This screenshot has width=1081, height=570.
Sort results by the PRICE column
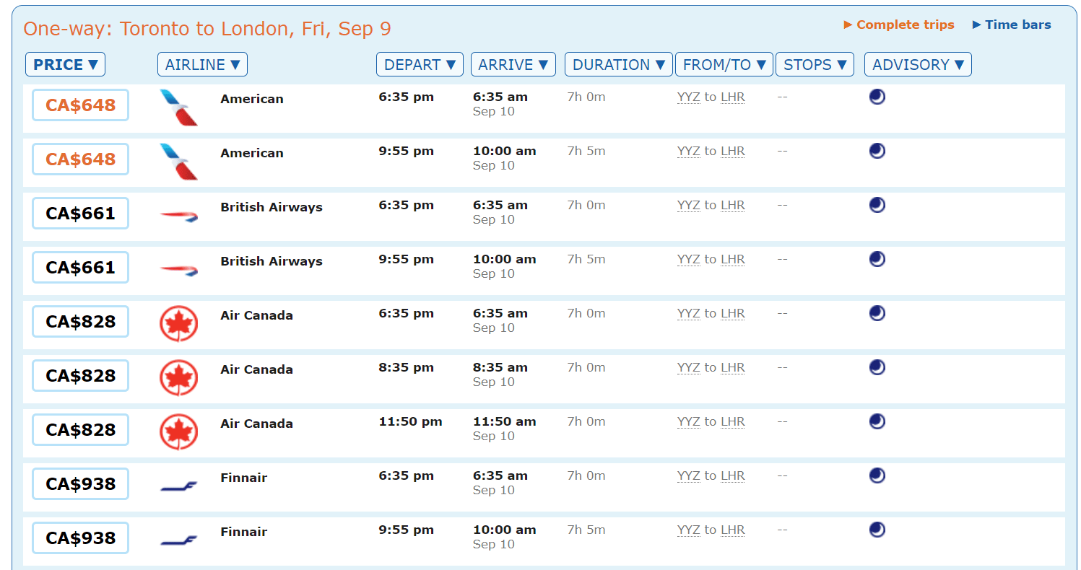(65, 64)
